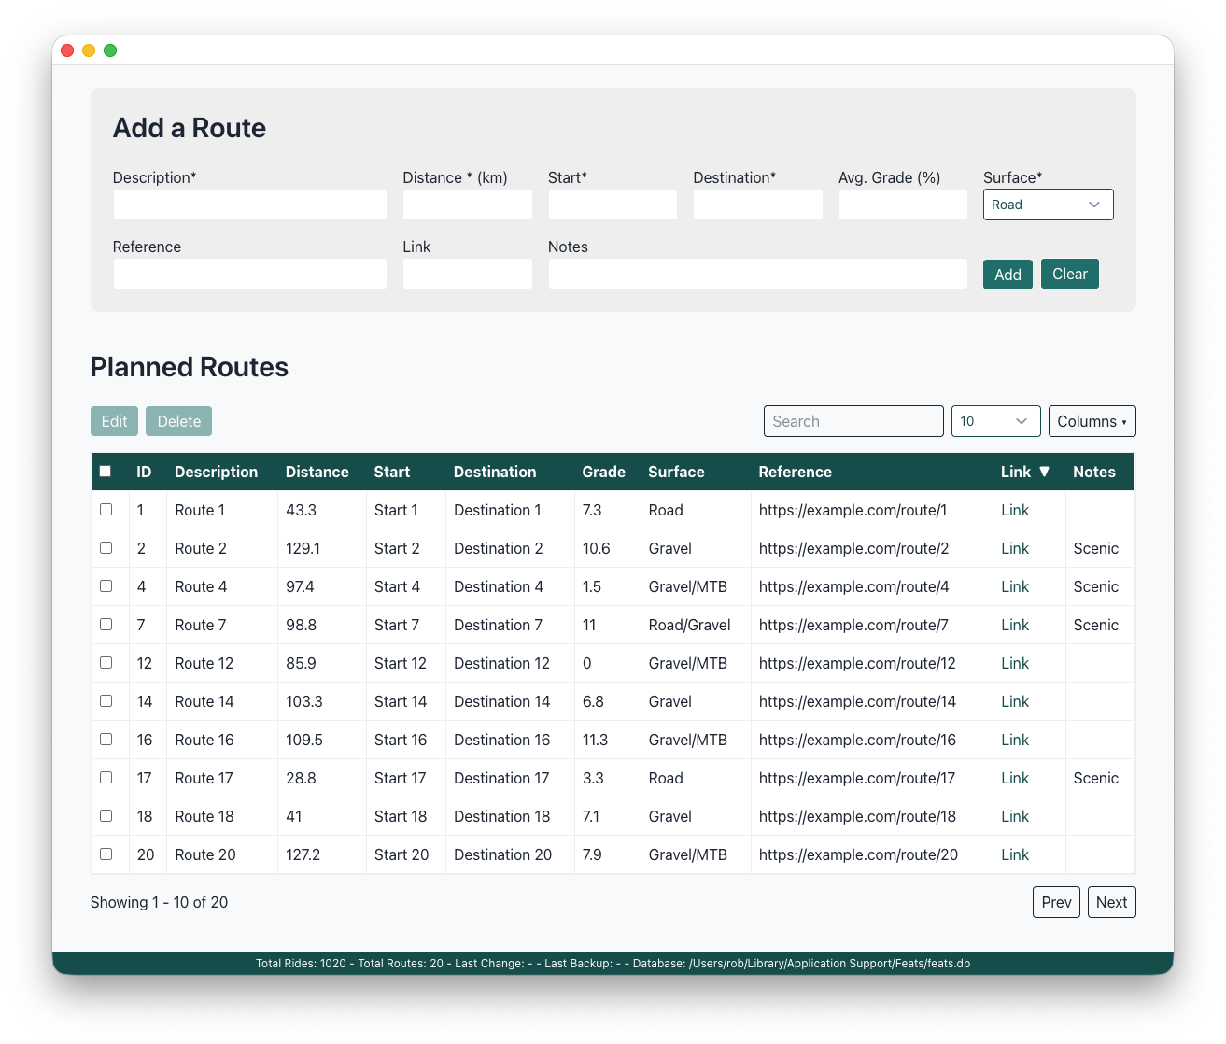Go to the Next page
Image resolution: width=1226 pixels, height=1044 pixels.
tap(1111, 902)
